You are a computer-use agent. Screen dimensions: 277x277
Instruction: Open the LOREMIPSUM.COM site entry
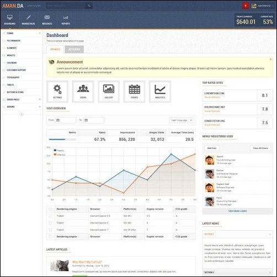(238, 95)
